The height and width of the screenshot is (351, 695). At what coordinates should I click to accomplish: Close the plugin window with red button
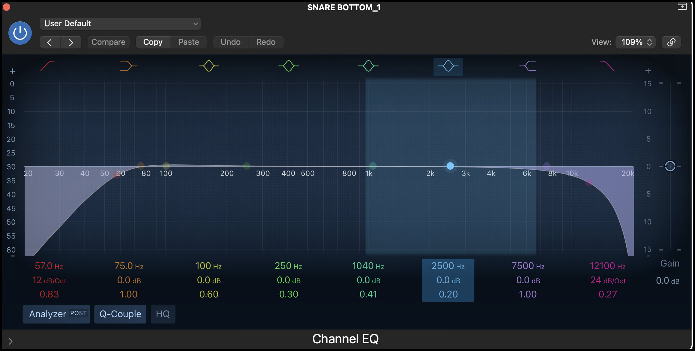pyautogui.click(x=6, y=7)
